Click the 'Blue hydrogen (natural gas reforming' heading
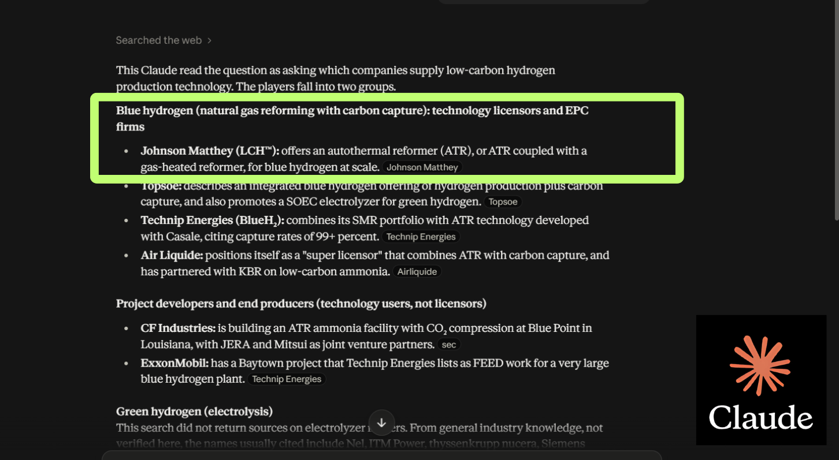Viewport: 839px width, 460px height. click(352, 118)
